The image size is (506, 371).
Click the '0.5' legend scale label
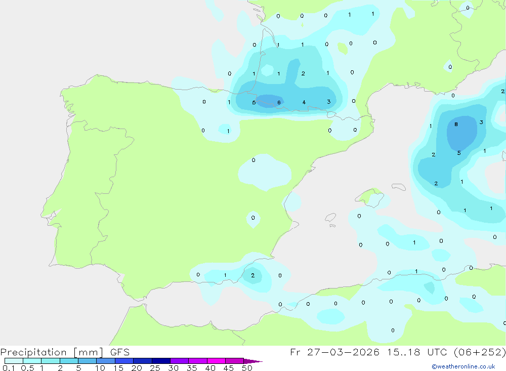(x=28, y=368)
